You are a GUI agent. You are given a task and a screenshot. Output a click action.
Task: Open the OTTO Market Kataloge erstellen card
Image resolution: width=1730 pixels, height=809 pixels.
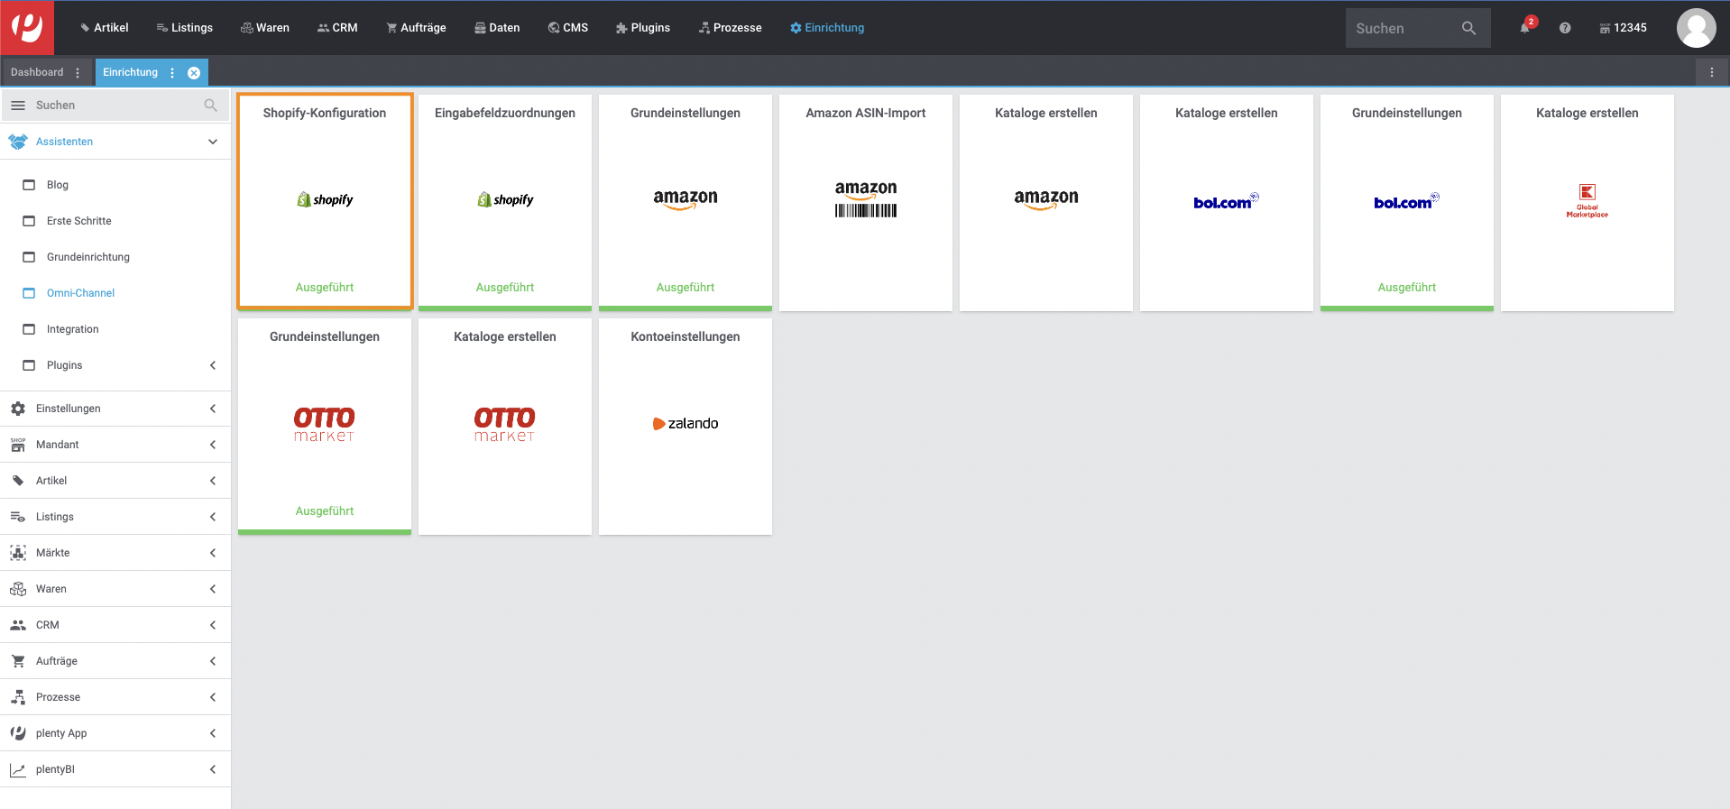coord(505,427)
